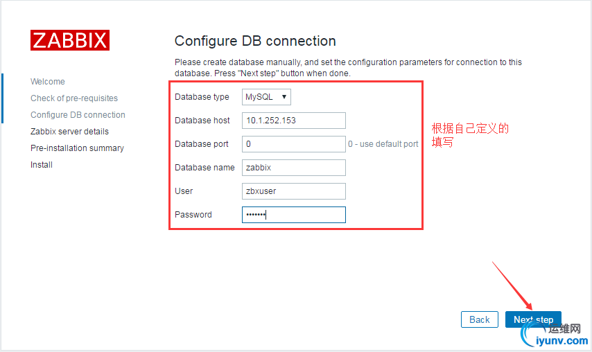Open the Database type dropdown arrow
The image size is (592, 352).
(284, 97)
